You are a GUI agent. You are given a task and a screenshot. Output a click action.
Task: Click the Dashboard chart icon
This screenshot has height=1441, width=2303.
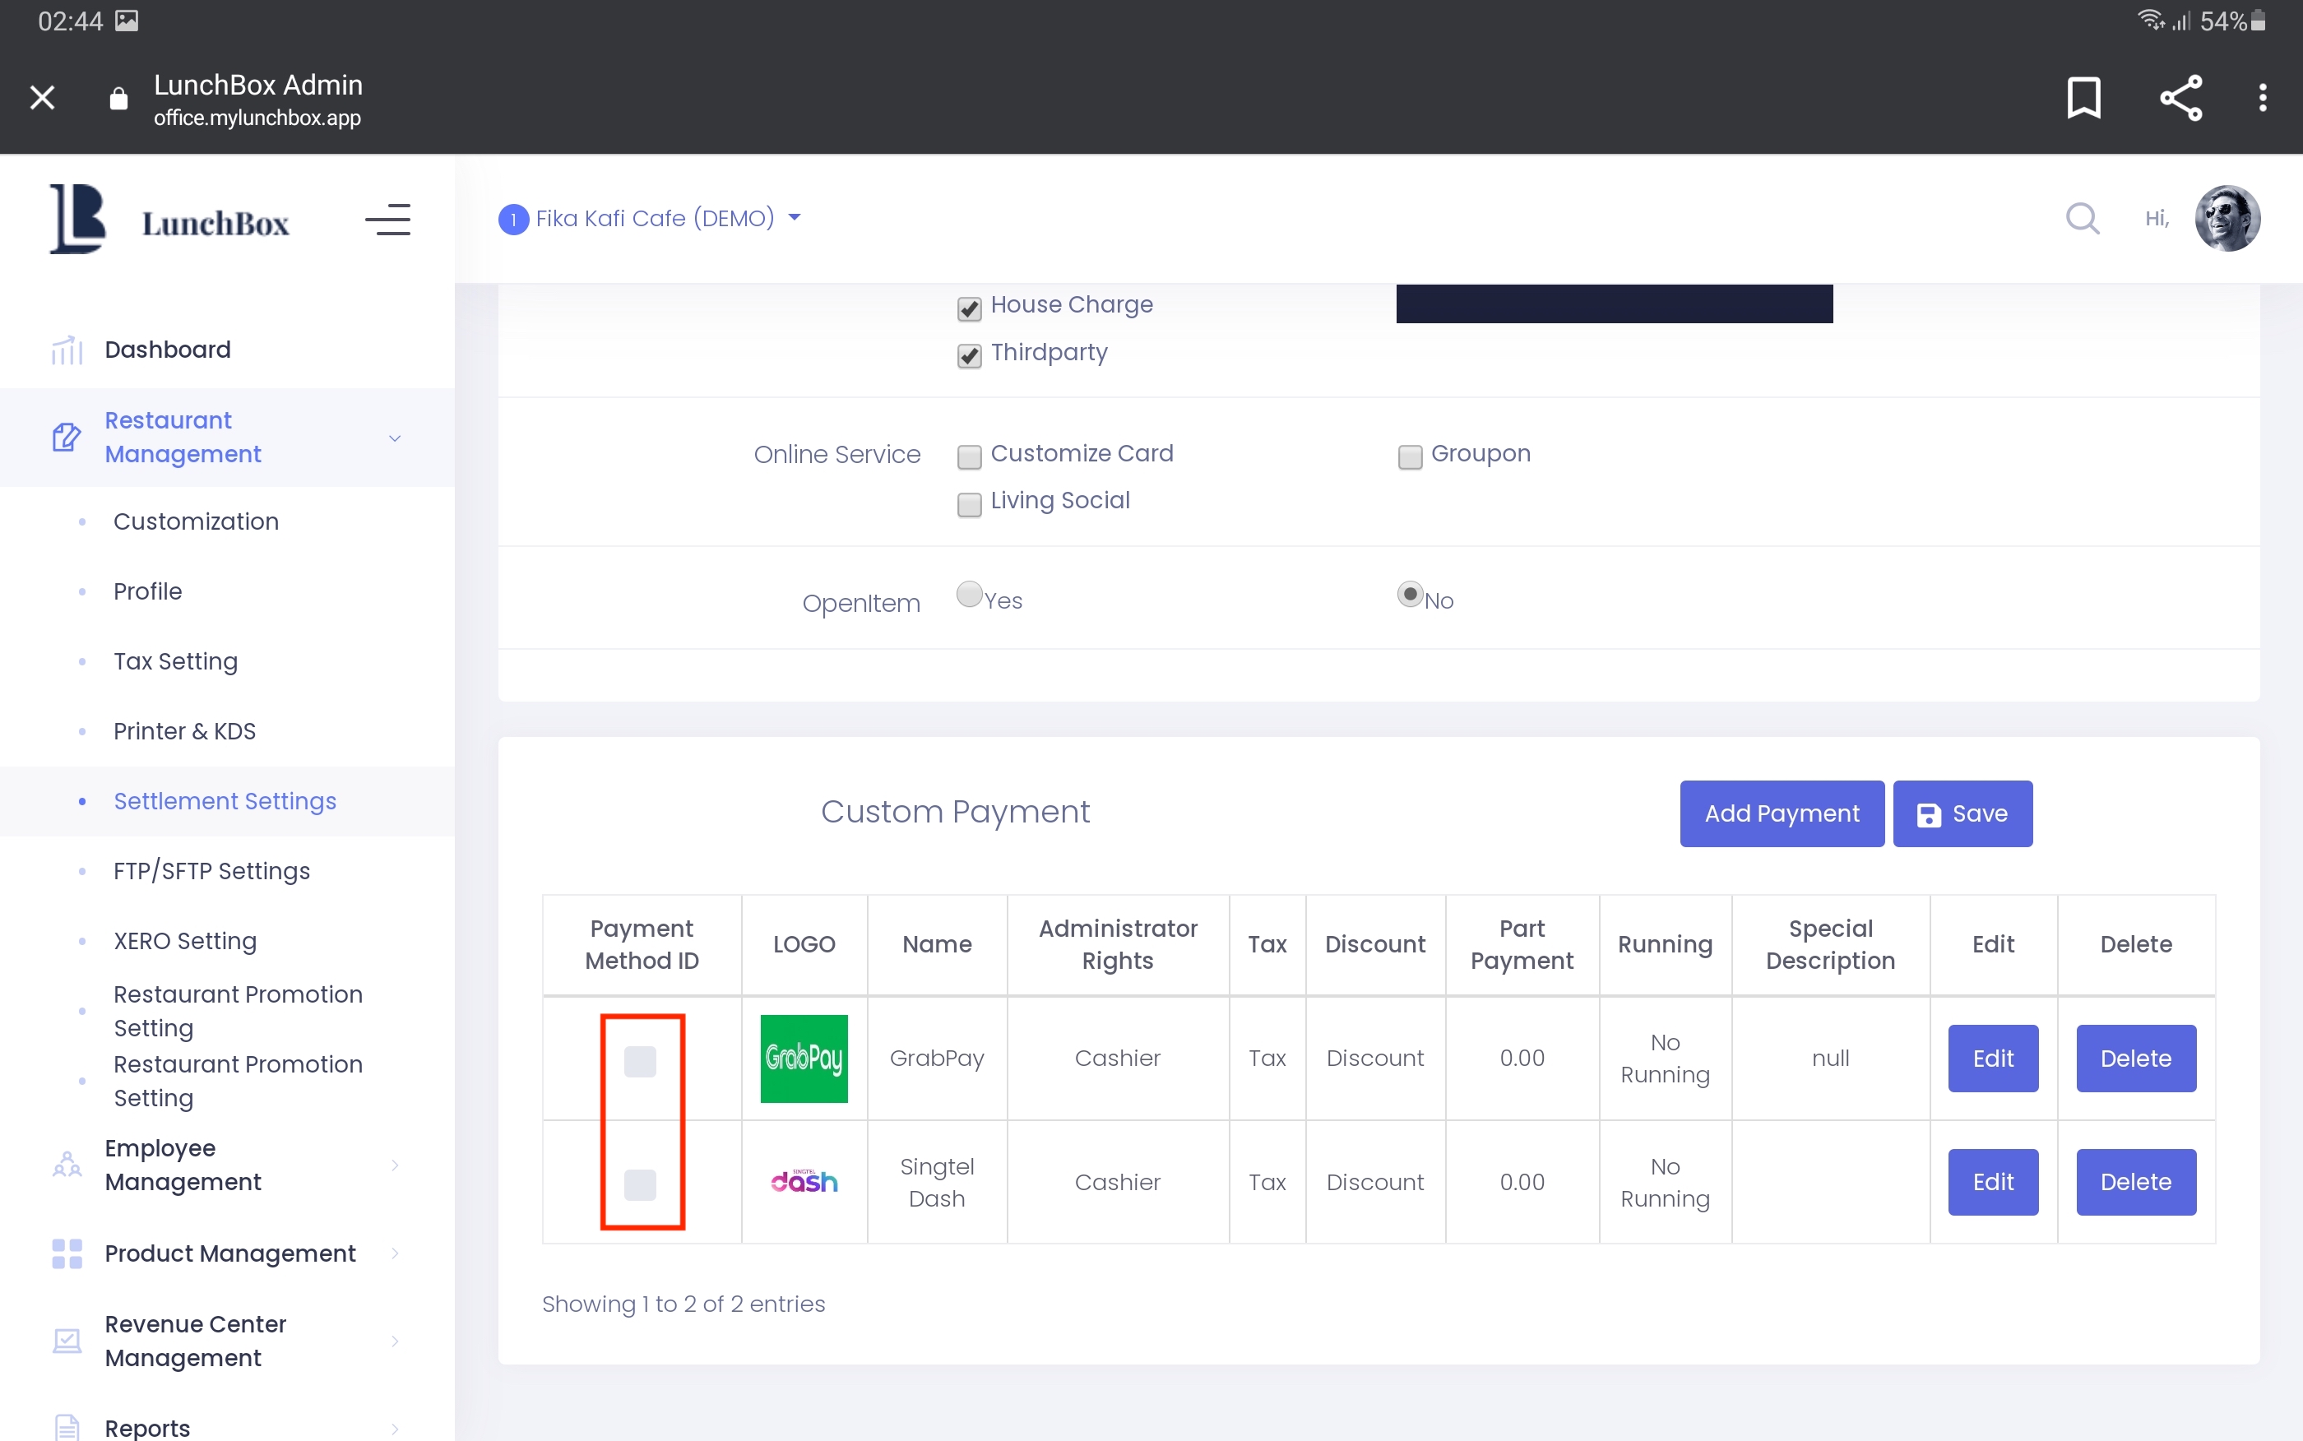67,350
